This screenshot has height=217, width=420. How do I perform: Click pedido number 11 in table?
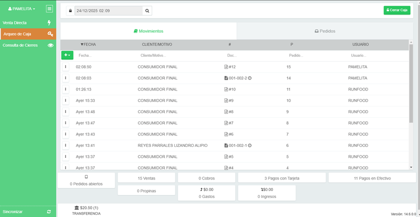(x=289, y=90)
